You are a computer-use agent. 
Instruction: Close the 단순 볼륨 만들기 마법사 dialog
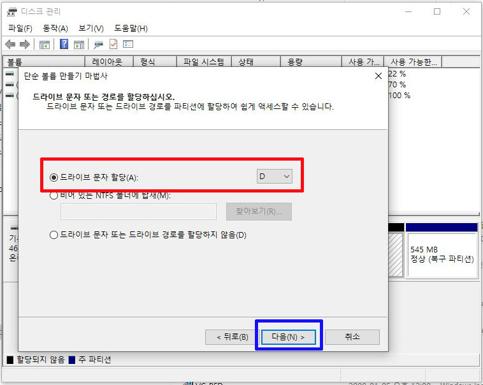click(378, 76)
